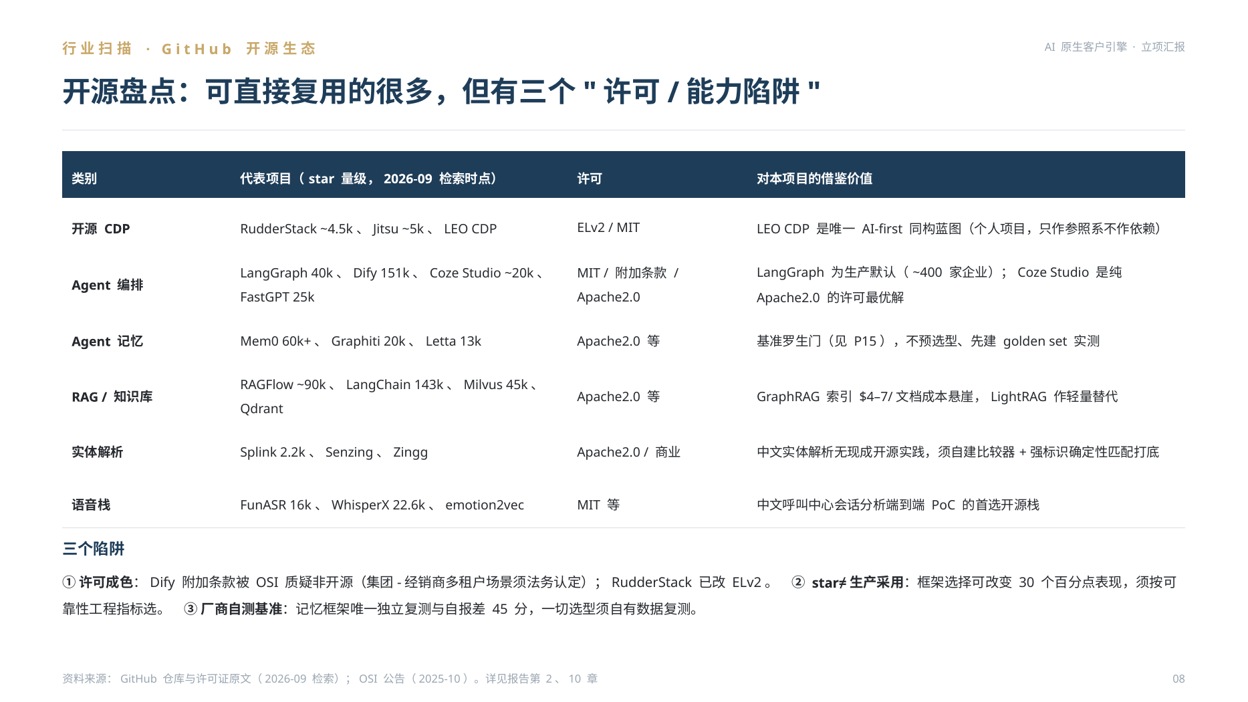
Task: Select the cell listing LangGraph 40k and Dify 151k
Action: coord(393,285)
